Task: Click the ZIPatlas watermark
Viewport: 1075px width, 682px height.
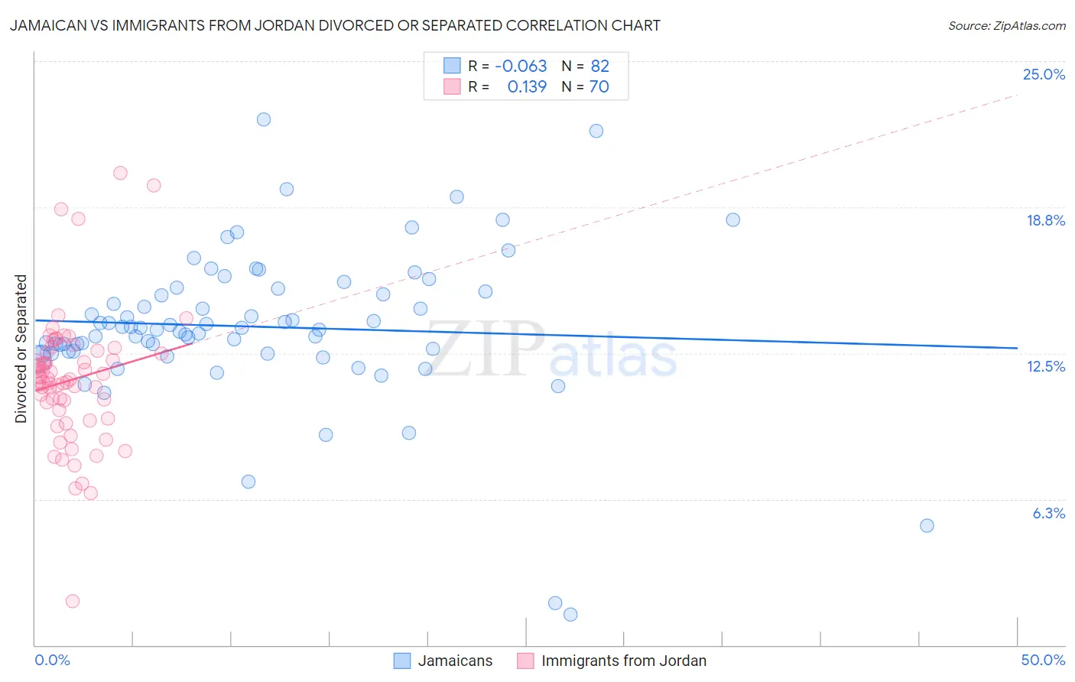Action: point(552,350)
